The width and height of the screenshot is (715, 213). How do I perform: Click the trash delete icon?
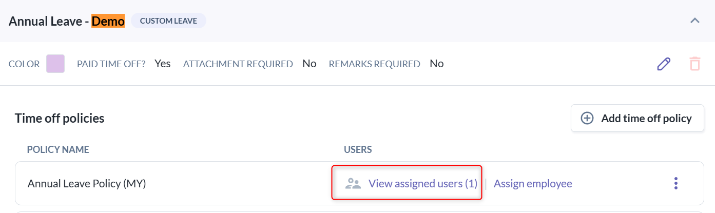point(694,64)
